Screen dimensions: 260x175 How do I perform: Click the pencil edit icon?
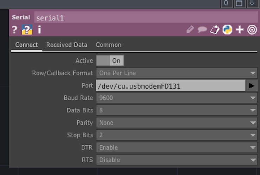tap(190, 30)
